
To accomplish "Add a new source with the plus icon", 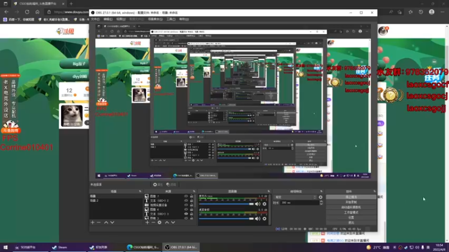I will coord(147,222).
